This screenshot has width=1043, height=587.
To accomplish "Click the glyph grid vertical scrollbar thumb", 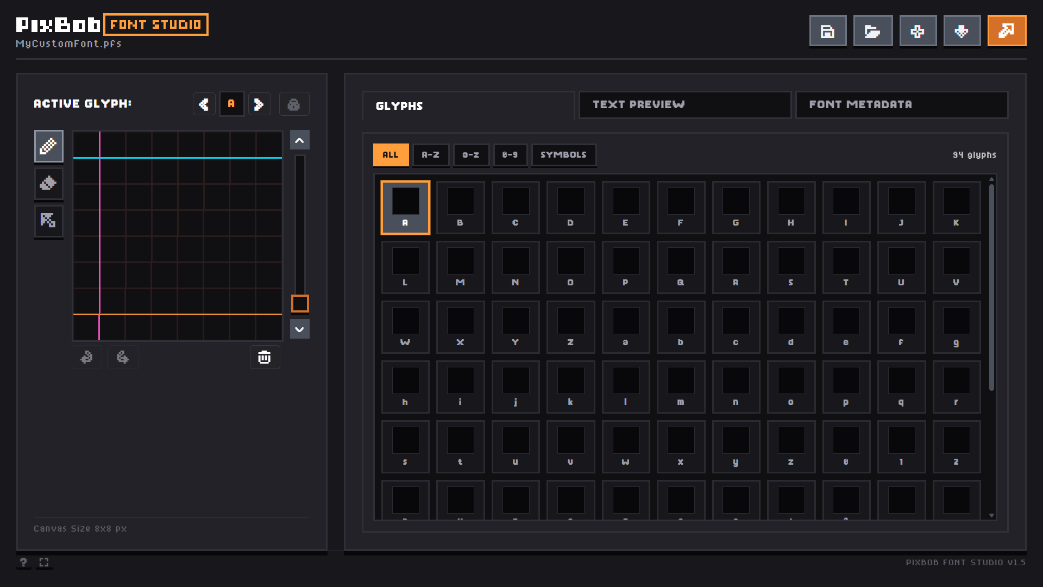I will [991, 287].
